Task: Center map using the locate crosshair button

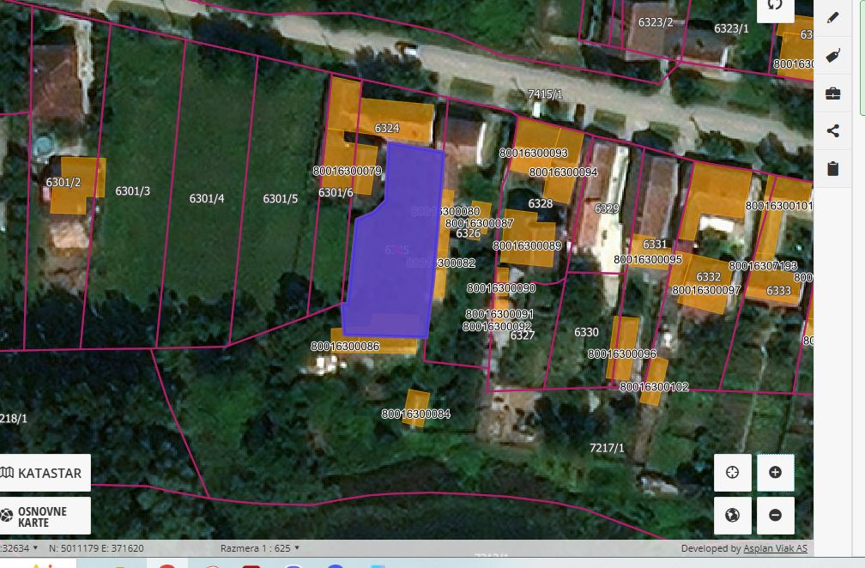Action: pos(732,473)
